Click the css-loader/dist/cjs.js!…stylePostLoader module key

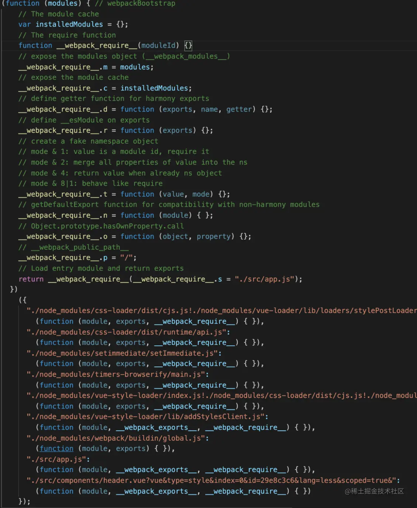222,311
